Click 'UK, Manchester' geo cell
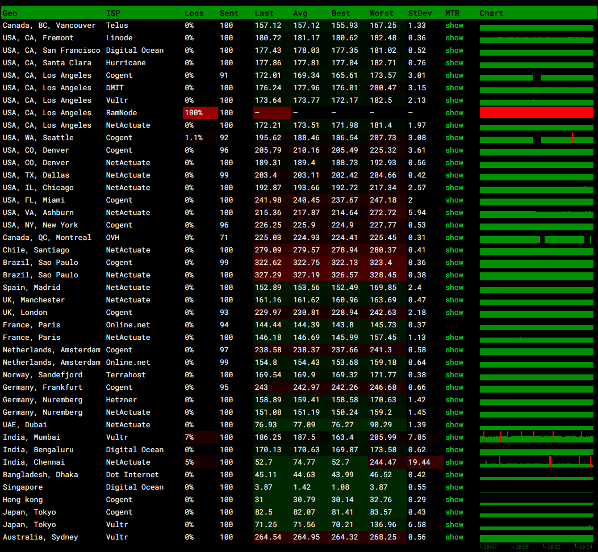The image size is (598, 552). [34, 300]
